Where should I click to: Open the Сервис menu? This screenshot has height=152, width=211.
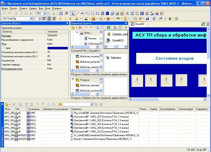[x=33, y=8]
